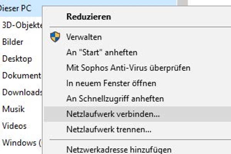Open the Dokumente folder

point(22,75)
